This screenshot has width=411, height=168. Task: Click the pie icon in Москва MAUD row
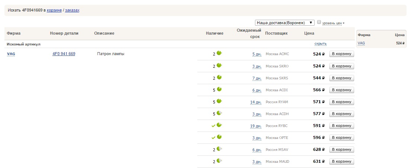(x=219, y=161)
